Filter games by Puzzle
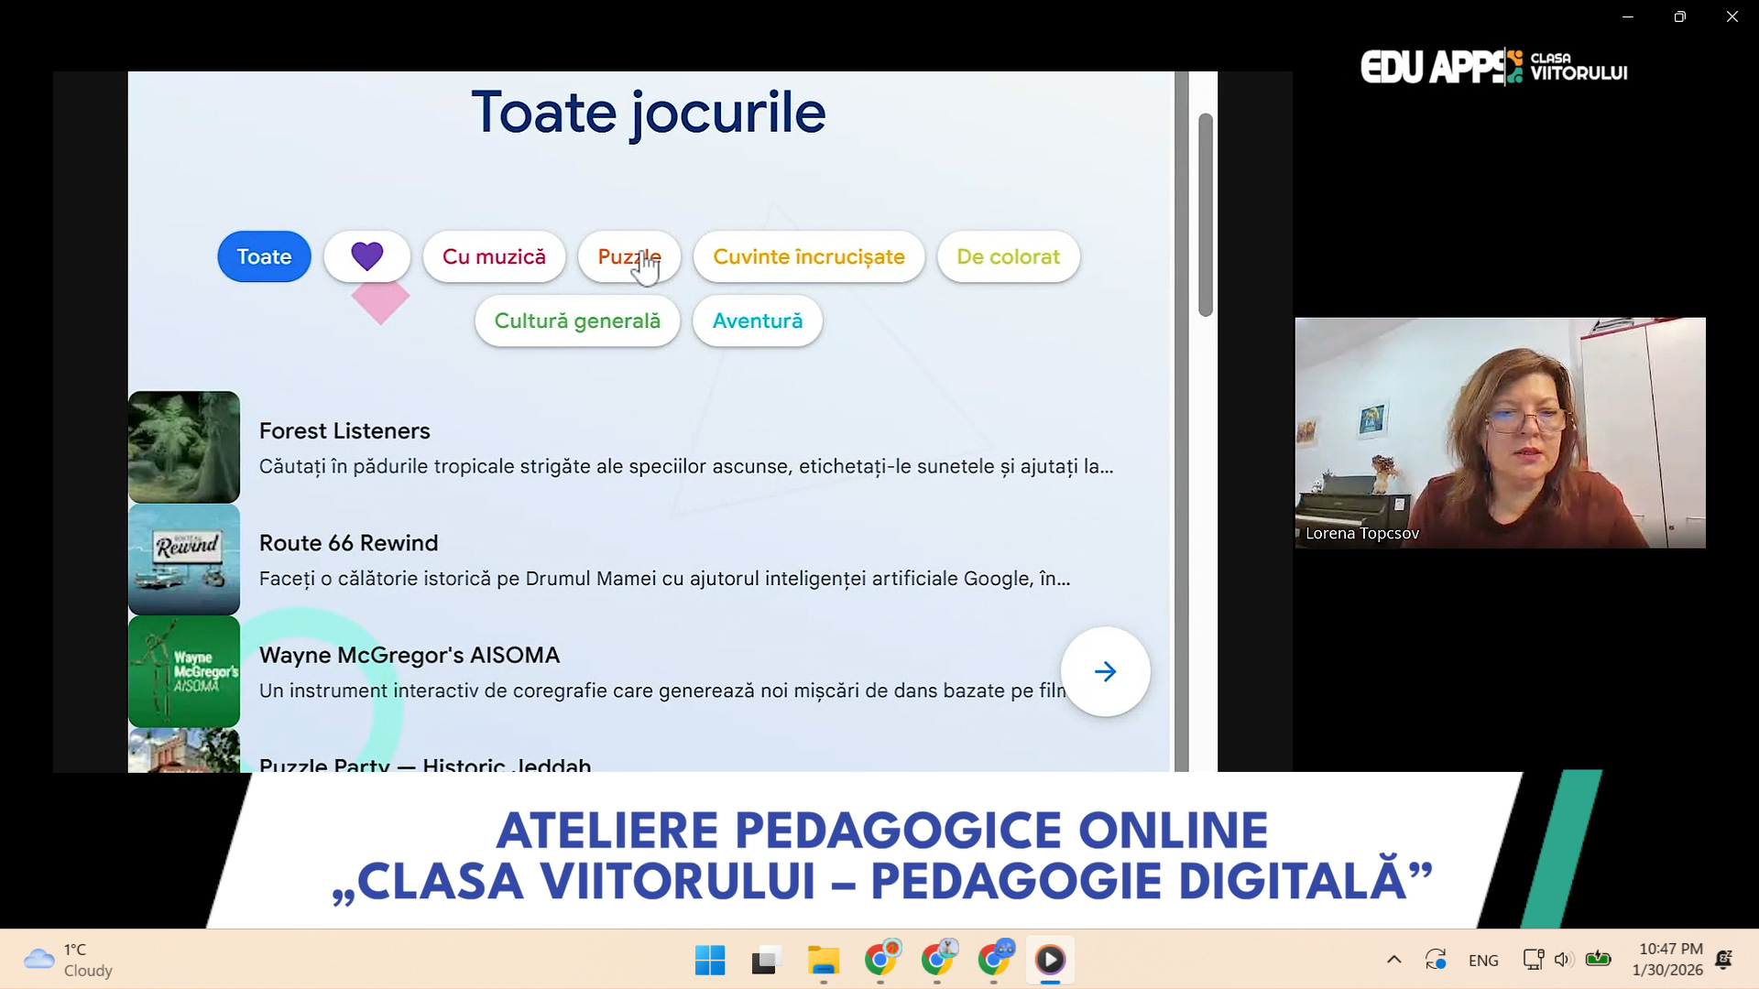Image resolution: width=1759 pixels, height=989 pixels. [x=628, y=256]
